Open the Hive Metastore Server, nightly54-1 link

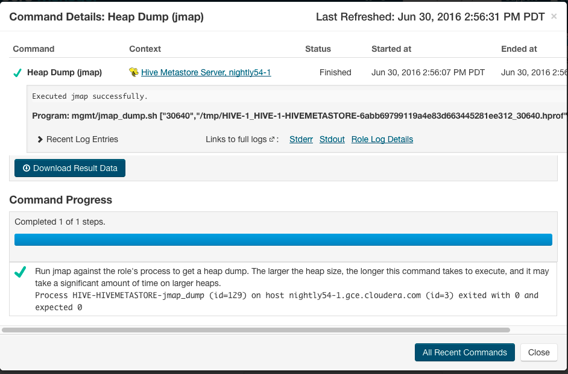206,72
